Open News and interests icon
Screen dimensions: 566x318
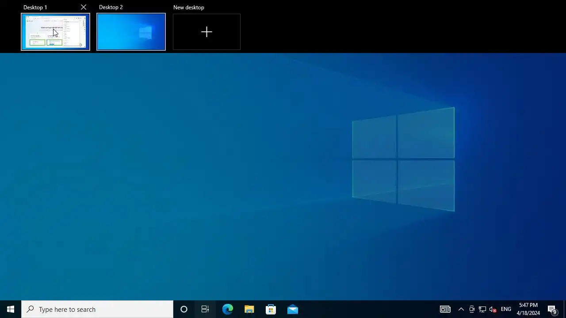point(445,309)
